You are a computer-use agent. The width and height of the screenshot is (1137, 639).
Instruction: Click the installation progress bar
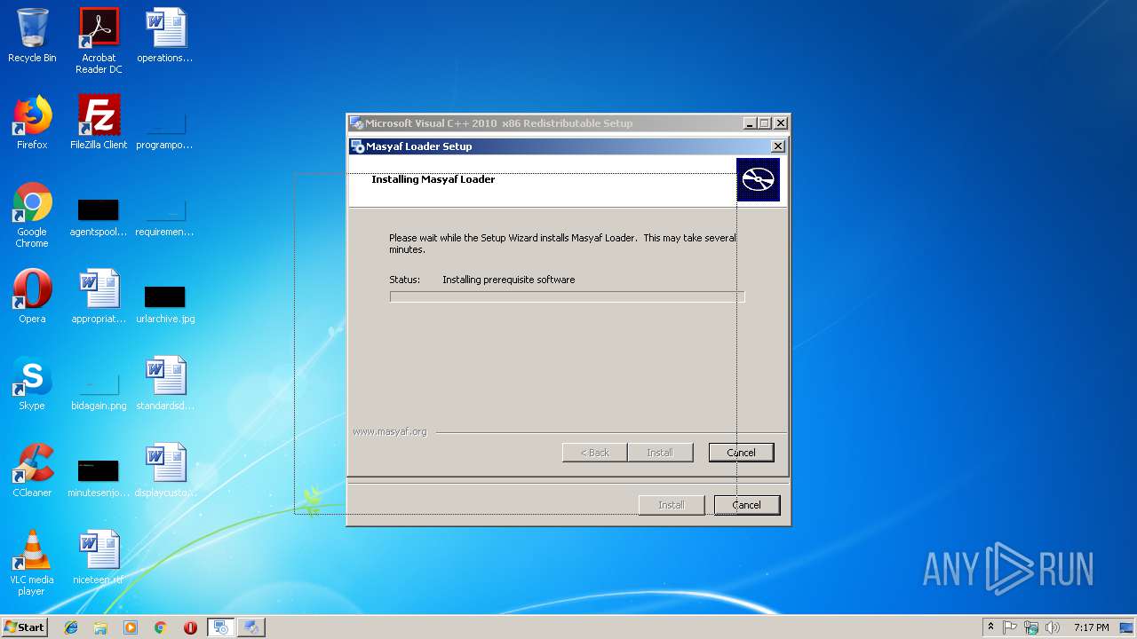point(567,296)
